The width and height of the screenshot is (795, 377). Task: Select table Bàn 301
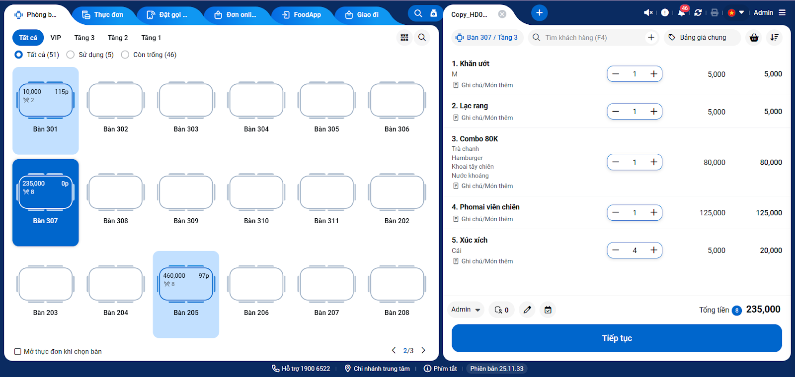pos(45,110)
